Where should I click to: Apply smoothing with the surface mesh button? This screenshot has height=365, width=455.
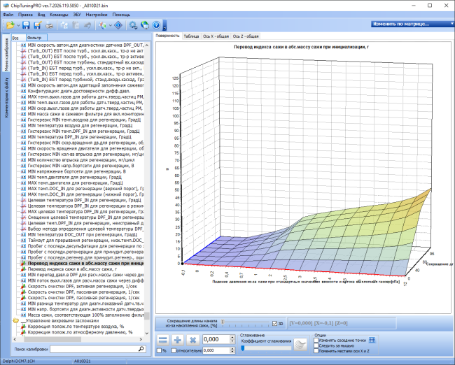point(300,345)
